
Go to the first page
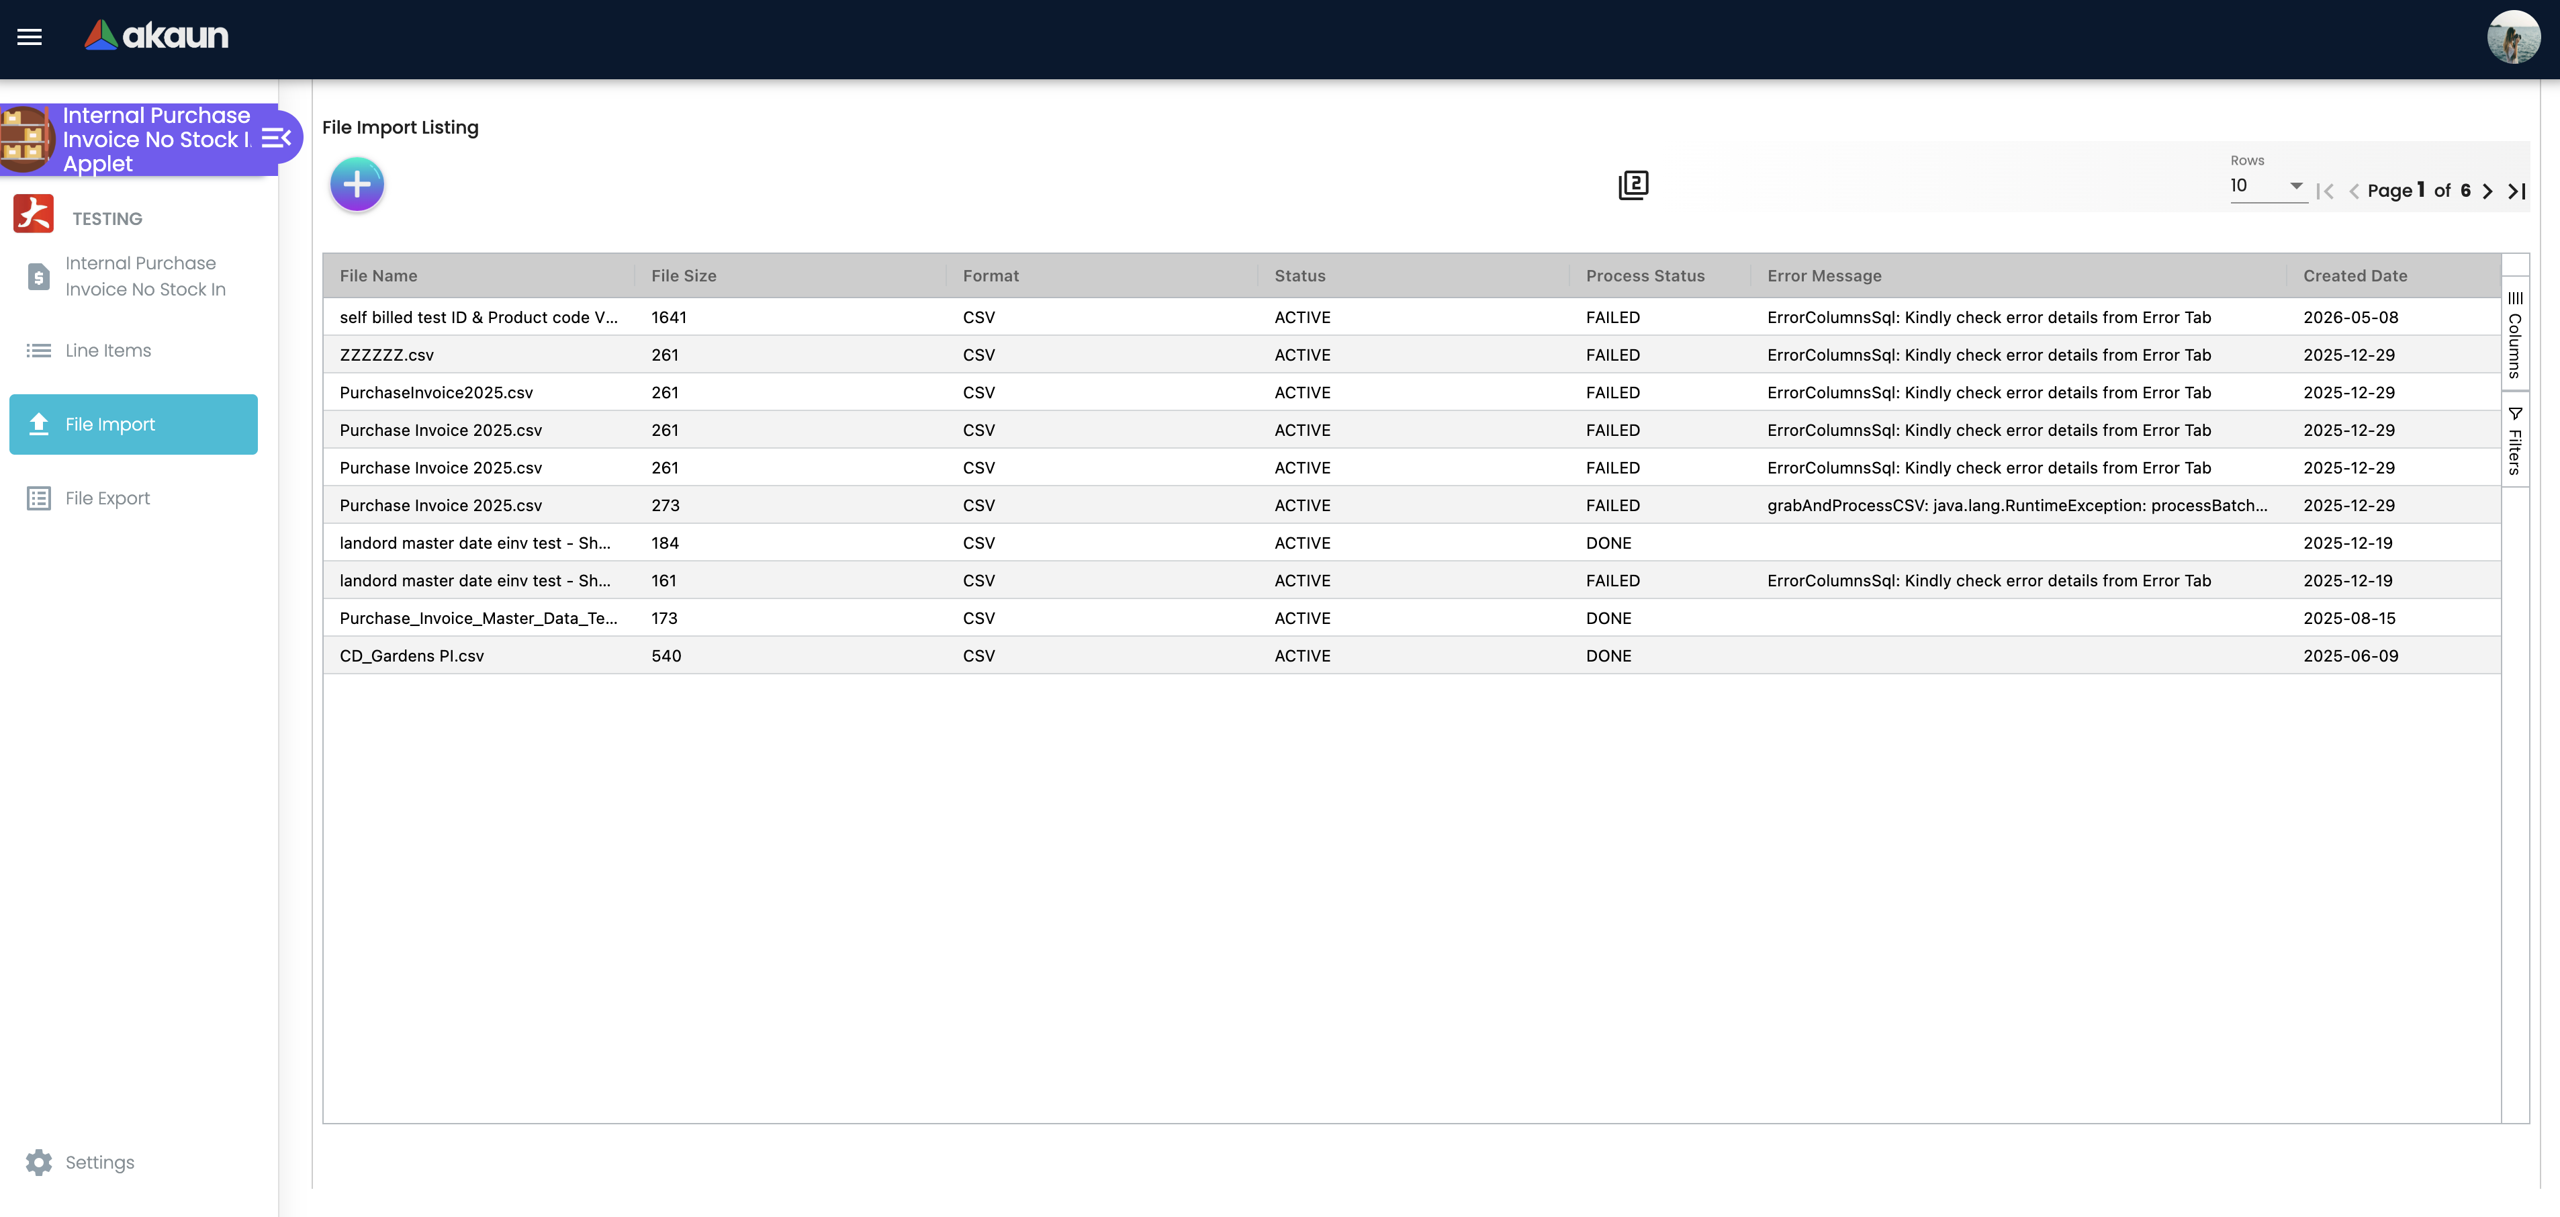pos(2324,191)
